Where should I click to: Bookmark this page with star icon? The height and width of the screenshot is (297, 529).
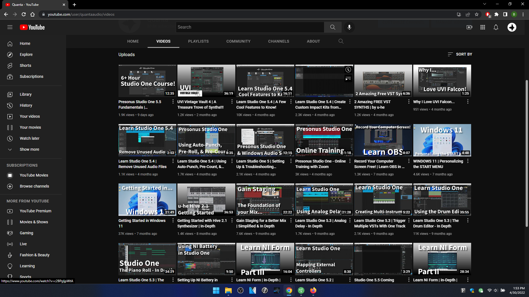[x=477, y=14]
